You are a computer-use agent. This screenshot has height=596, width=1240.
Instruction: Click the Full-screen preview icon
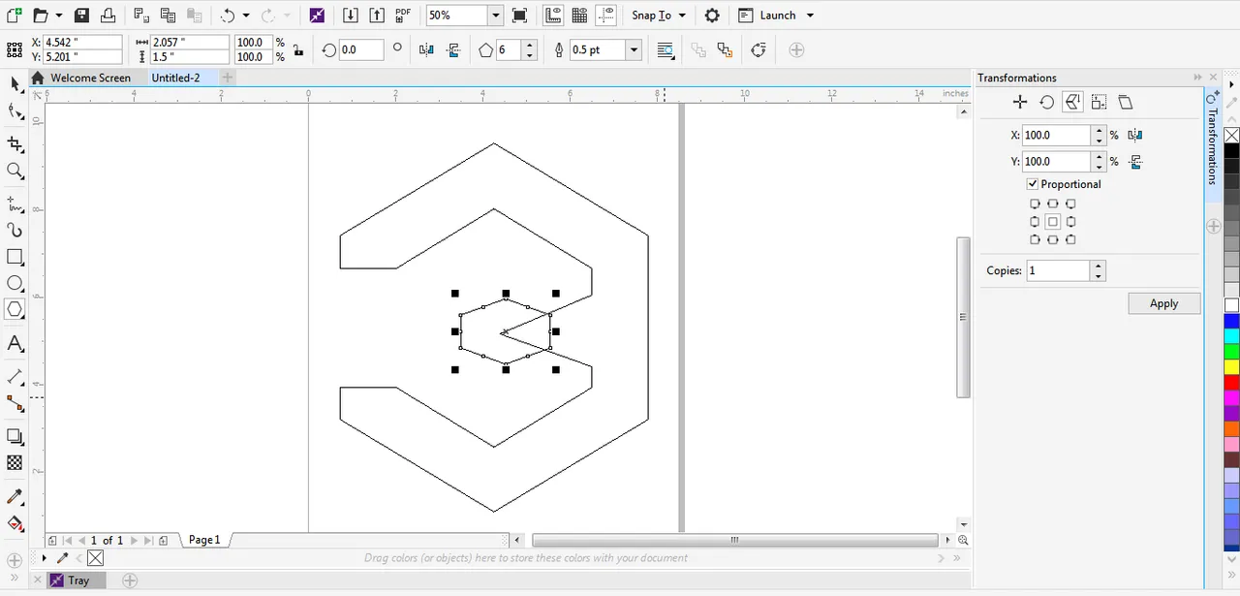coord(519,16)
